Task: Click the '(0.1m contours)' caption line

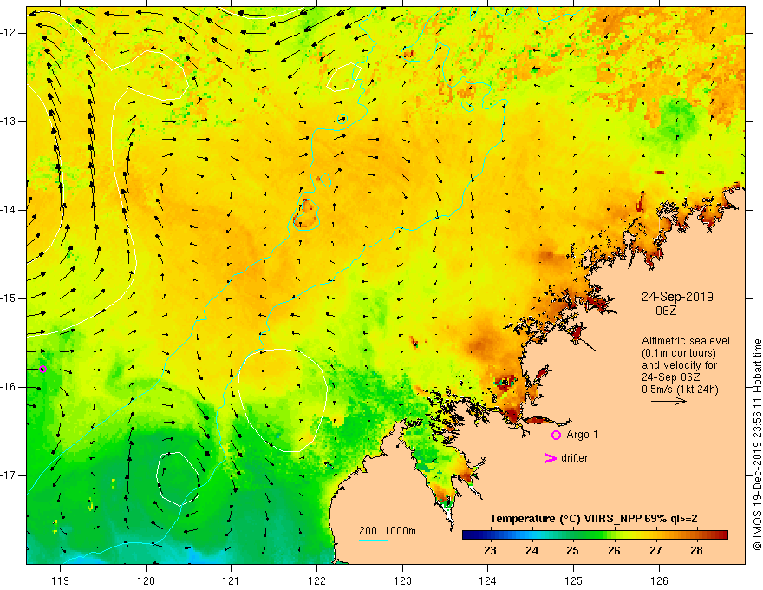Action: [x=679, y=353]
